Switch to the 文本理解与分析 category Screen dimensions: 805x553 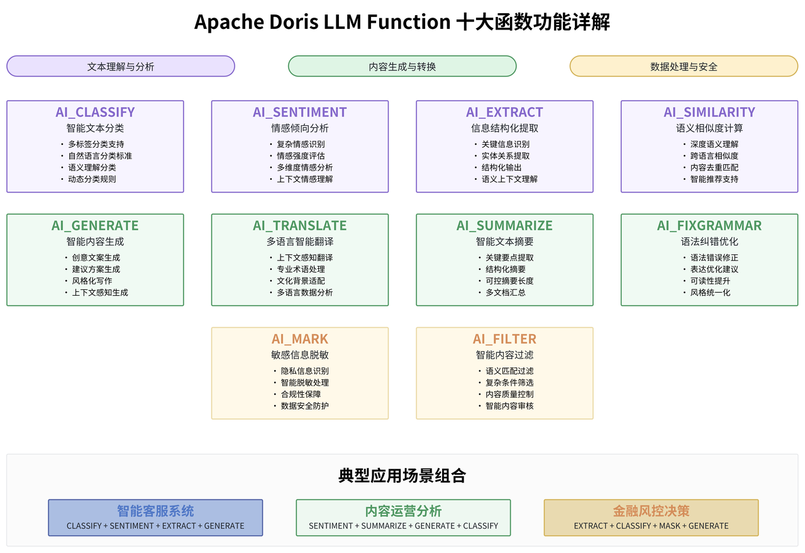click(x=120, y=65)
